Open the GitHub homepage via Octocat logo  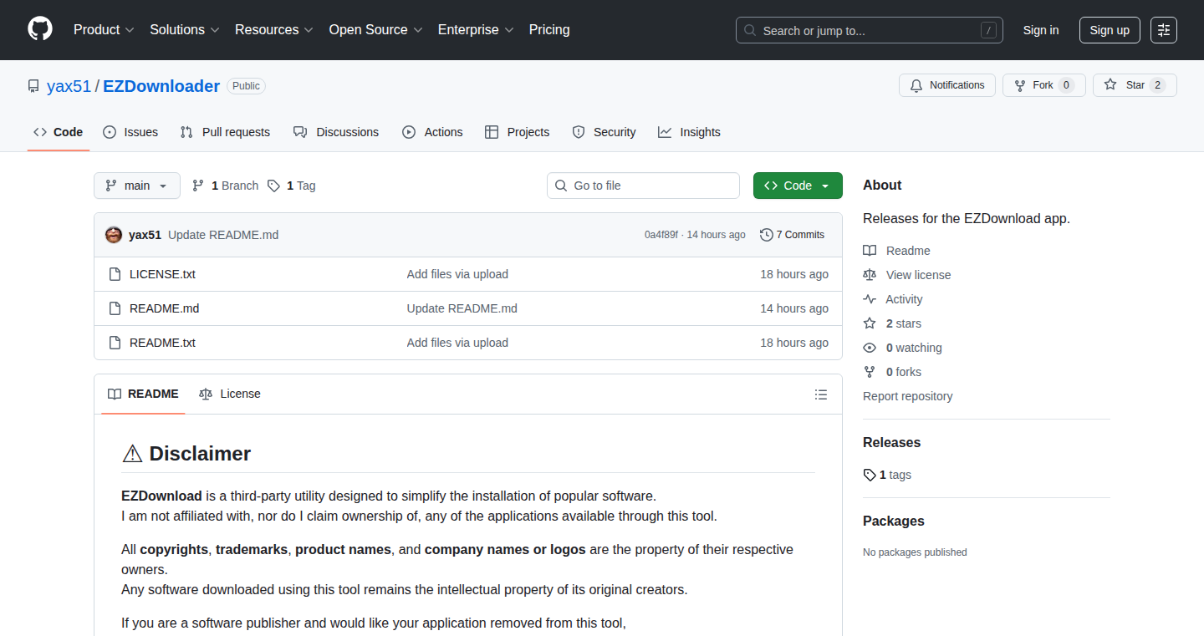point(40,29)
